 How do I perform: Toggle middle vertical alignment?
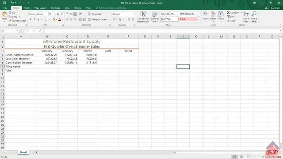point(71,14)
